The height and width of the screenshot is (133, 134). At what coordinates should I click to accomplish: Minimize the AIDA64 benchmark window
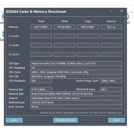pyautogui.click(x=111, y=11)
